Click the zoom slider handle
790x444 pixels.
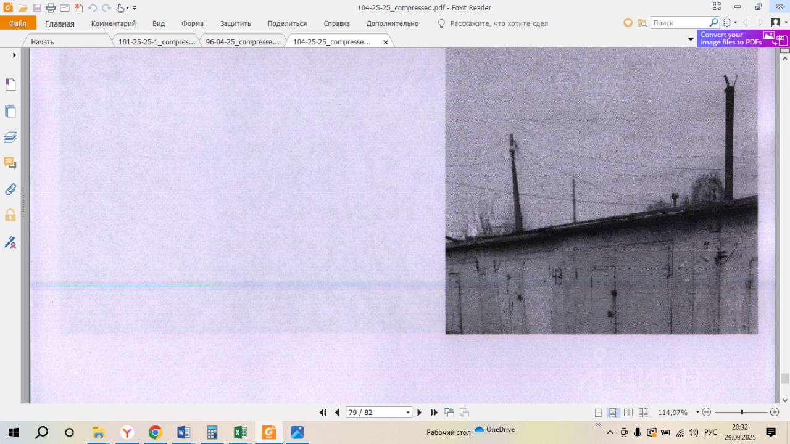click(742, 412)
